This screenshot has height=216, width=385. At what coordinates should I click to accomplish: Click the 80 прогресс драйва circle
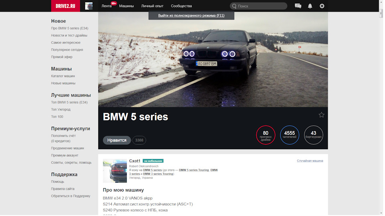point(265,135)
